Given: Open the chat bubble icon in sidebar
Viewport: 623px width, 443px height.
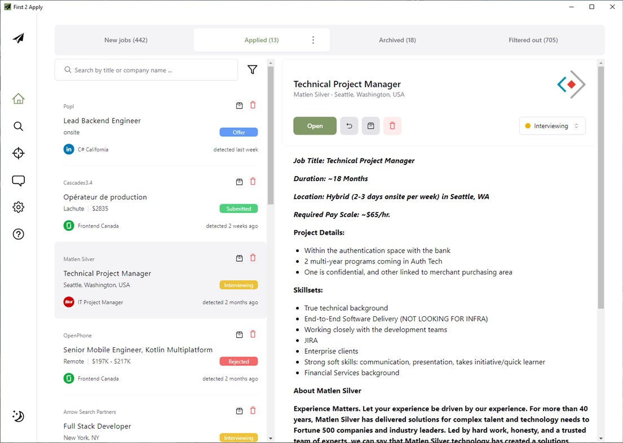Looking at the screenshot, I should tap(18, 181).
